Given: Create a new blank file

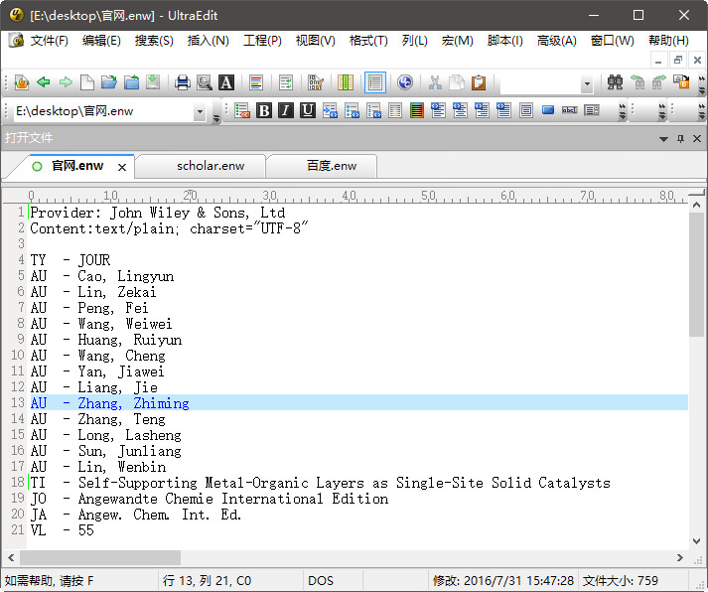Looking at the screenshot, I should [x=87, y=82].
